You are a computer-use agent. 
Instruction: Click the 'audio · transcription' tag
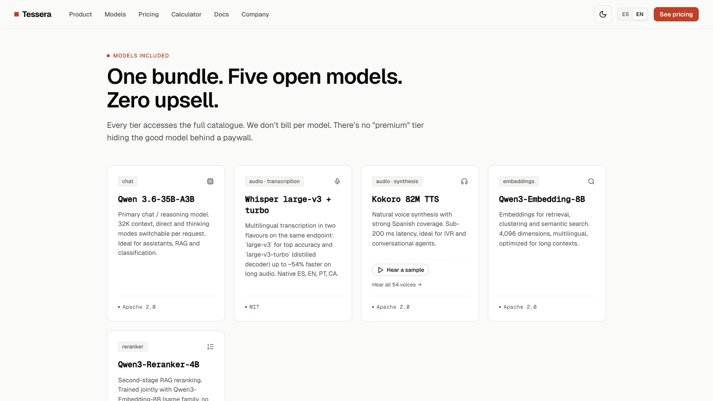tap(275, 181)
